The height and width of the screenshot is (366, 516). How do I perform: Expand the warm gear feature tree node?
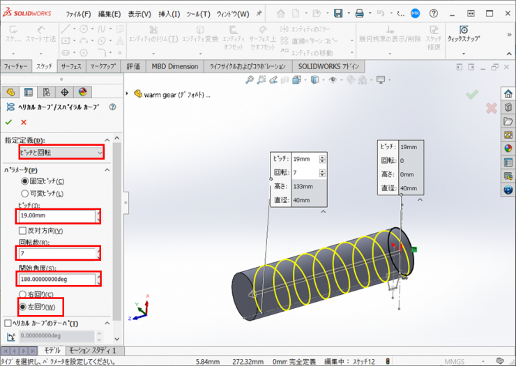(127, 93)
